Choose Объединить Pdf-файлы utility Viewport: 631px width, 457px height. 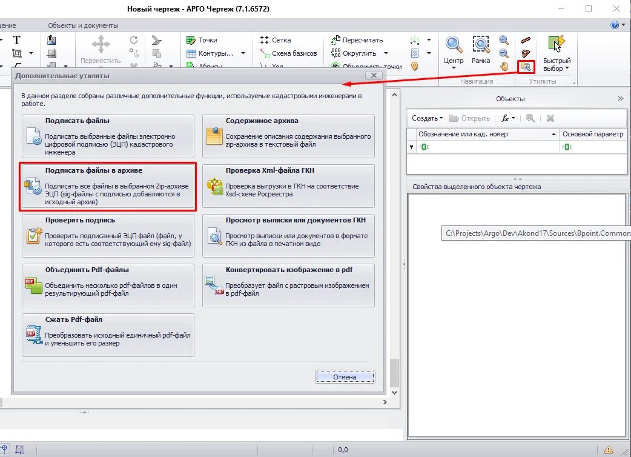[108, 285]
